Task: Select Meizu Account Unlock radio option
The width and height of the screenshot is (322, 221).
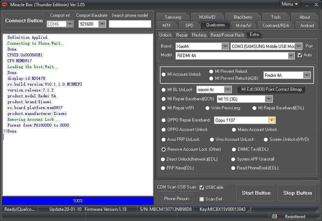Action: [x=234, y=130]
